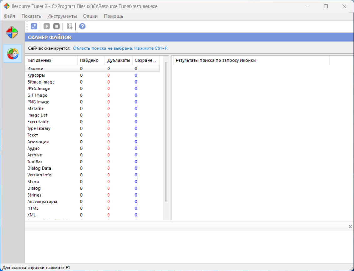The height and width of the screenshot is (271, 354).
Task: Click the red duplicates value for Курсоры
Action: click(109, 75)
